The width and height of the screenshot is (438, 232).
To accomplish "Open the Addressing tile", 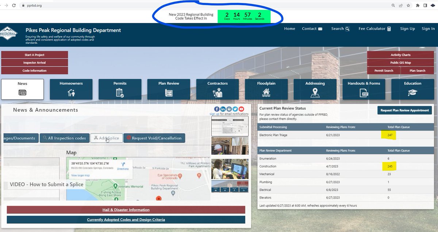I will coord(315,89).
